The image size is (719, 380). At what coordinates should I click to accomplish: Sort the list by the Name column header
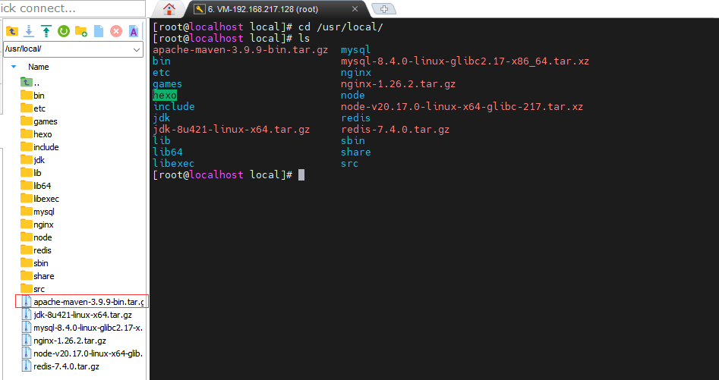point(39,67)
